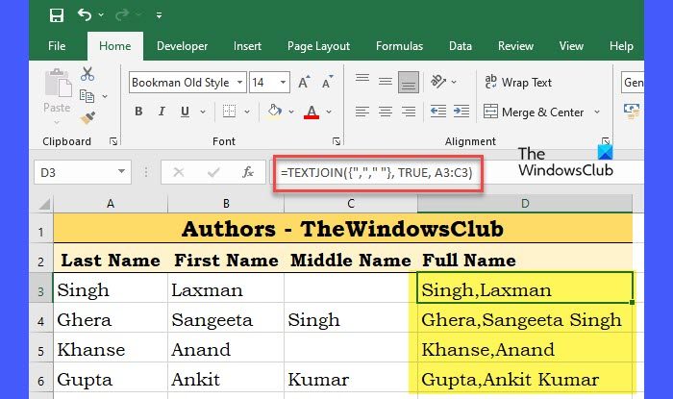Open Customize Quick Access Toolbar arrow
This screenshot has height=399, width=673.
click(x=159, y=15)
